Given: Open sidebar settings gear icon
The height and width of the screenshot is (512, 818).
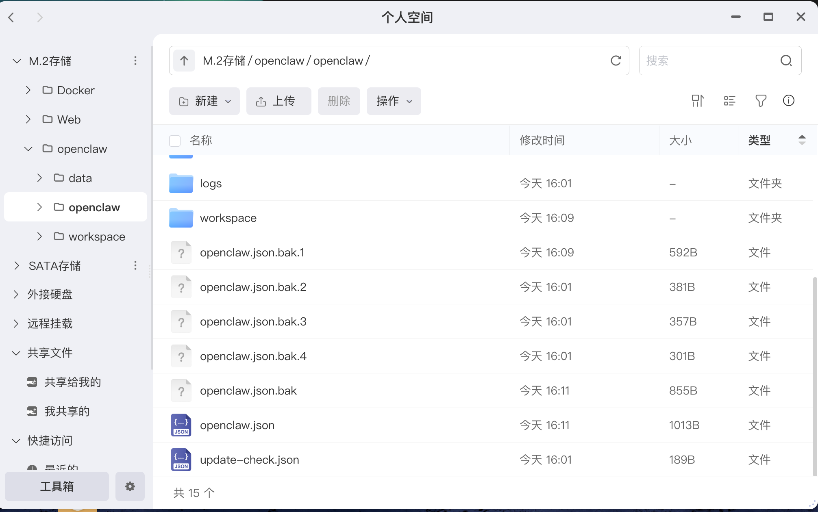Looking at the screenshot, I should point(130,486).
